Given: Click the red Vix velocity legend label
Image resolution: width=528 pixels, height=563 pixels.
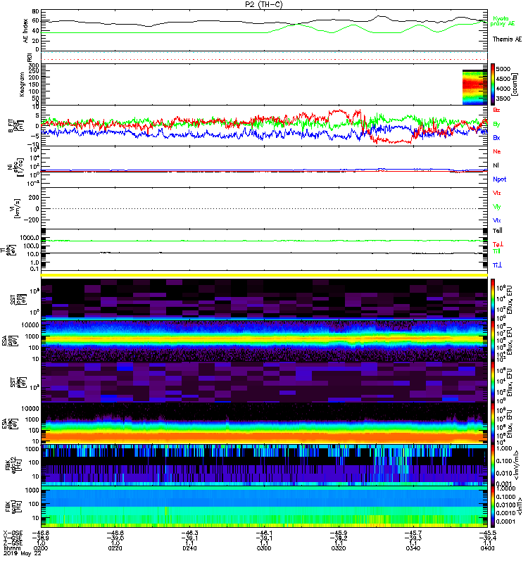Looking at the screenshot, I should tap(496, 193).
